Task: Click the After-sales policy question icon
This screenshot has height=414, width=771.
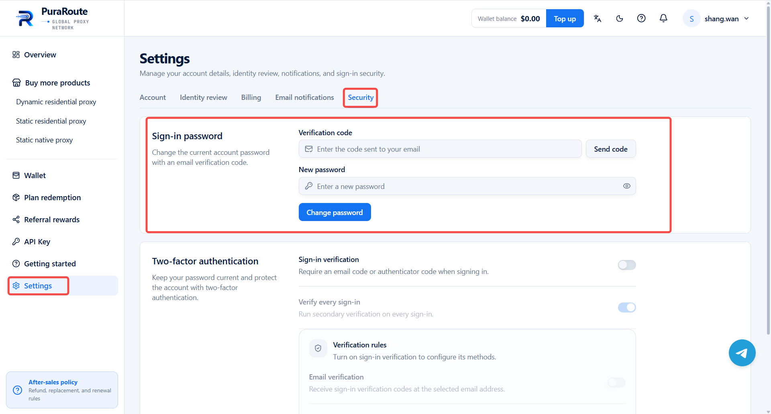Action: [x=18, y=390]
